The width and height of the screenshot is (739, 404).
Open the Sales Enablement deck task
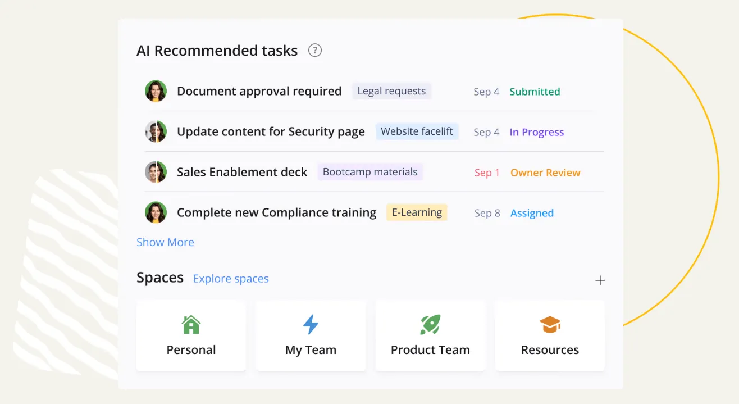[242, 173]
